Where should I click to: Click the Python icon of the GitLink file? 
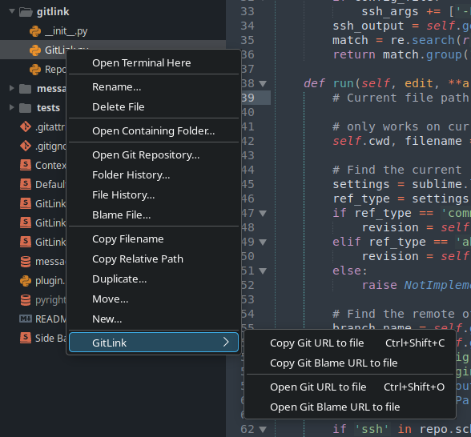pos(35,50)
